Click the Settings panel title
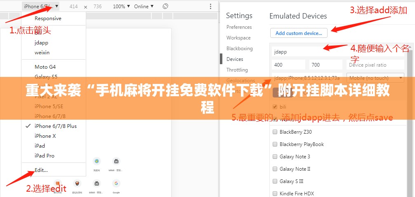The height and width of the screenshot is (197, 415). pyautogui.click(x=239, y=16)
